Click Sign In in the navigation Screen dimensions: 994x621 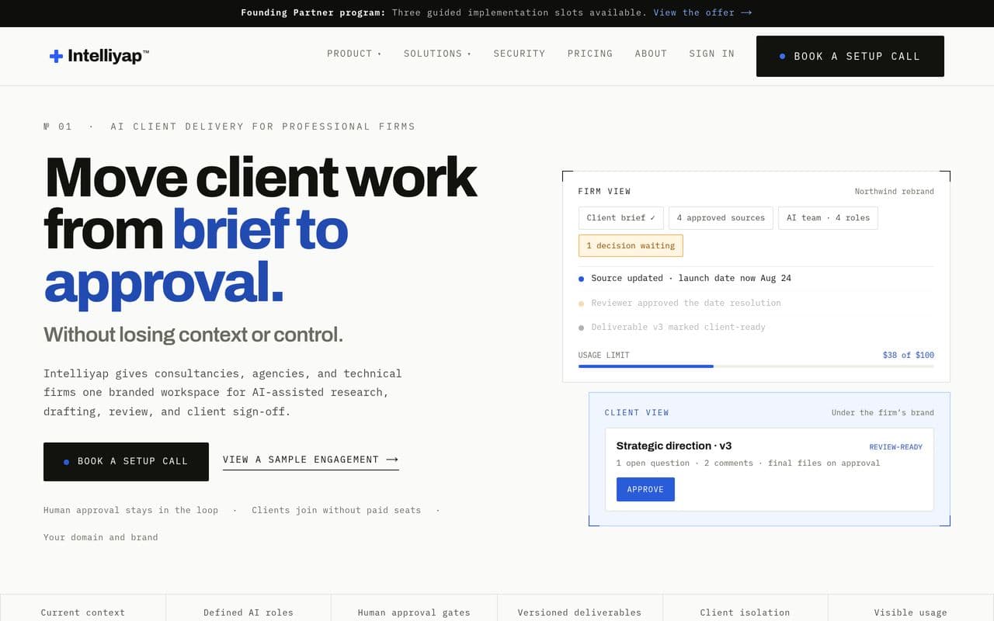[711, 54]
